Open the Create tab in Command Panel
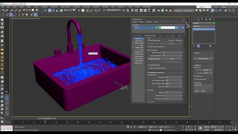238x134 pixels. coord(194,19)
